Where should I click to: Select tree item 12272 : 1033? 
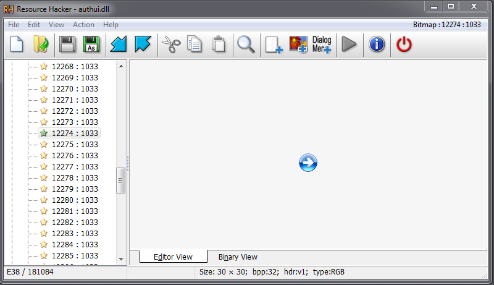(x=75, y=111)
